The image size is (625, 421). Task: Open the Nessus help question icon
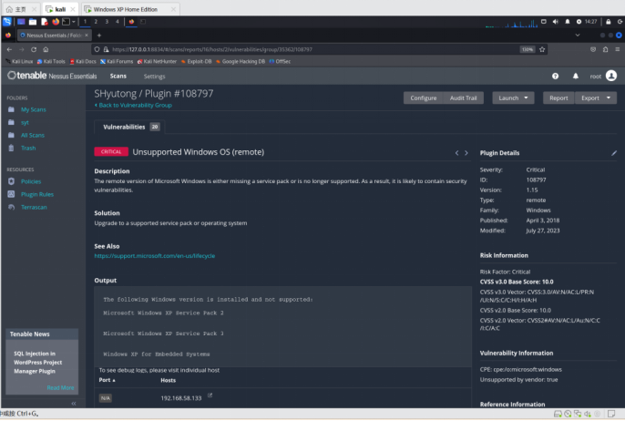click(555, 77)
